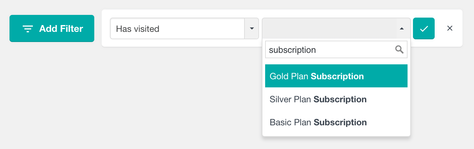Viewport: 474px width, 149px height.
Task: Click the bold Subscription word in the Basic Plan row
Action: click(x=340, y=123)
